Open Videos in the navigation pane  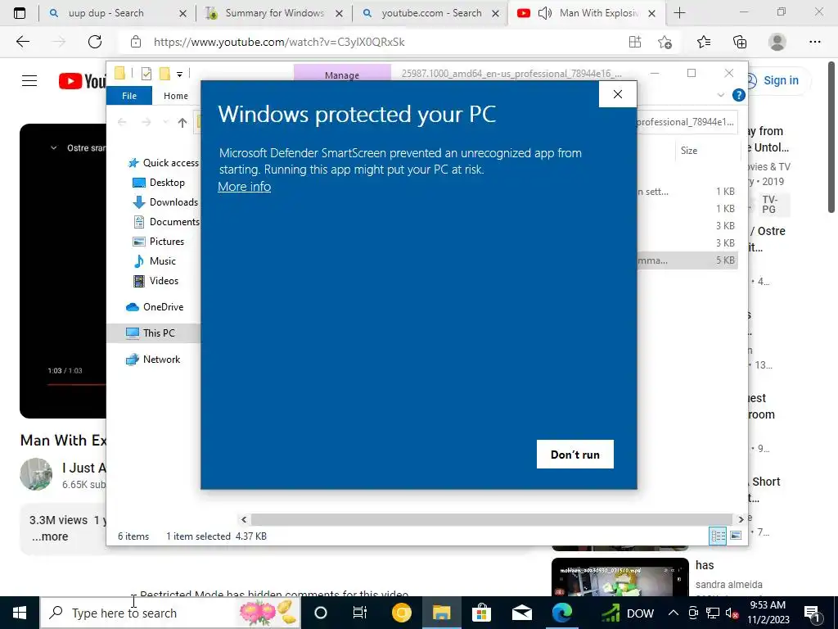155,281
